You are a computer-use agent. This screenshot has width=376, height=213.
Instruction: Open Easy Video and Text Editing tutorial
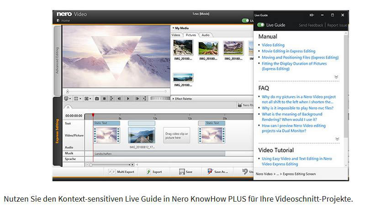point(297,161)
